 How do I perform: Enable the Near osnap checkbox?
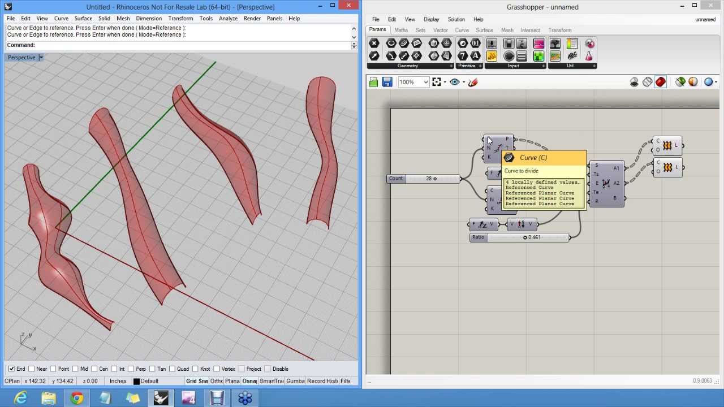[32, 369]
